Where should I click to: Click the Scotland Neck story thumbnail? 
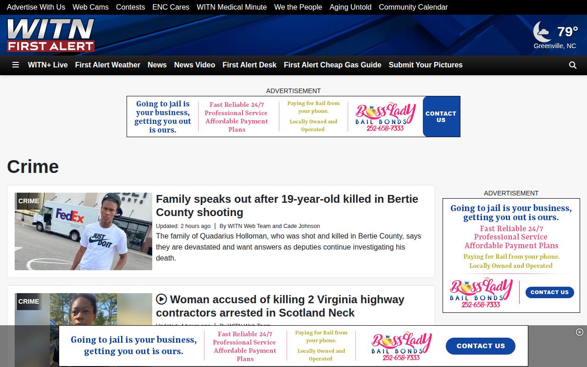(x=83, y=330)
